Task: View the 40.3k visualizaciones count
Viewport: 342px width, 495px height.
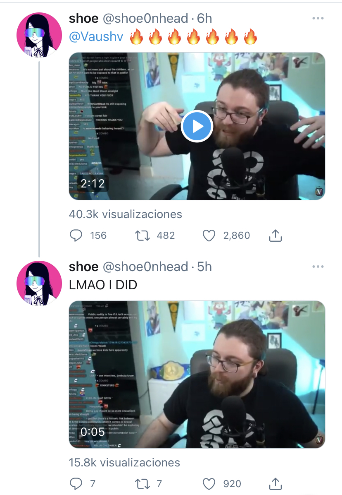Action: [x=125, y=214]
